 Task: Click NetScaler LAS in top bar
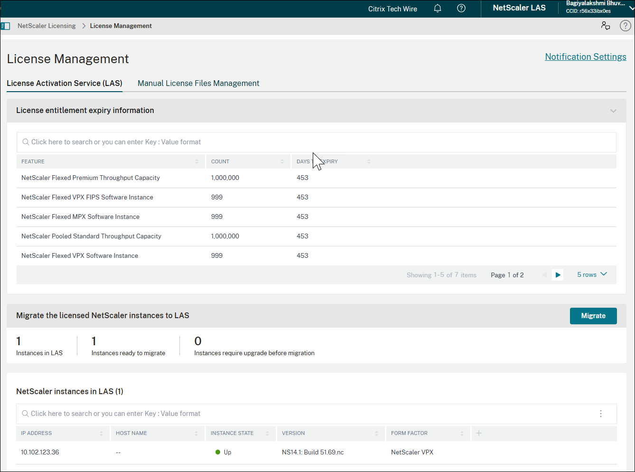click(519, 8)
